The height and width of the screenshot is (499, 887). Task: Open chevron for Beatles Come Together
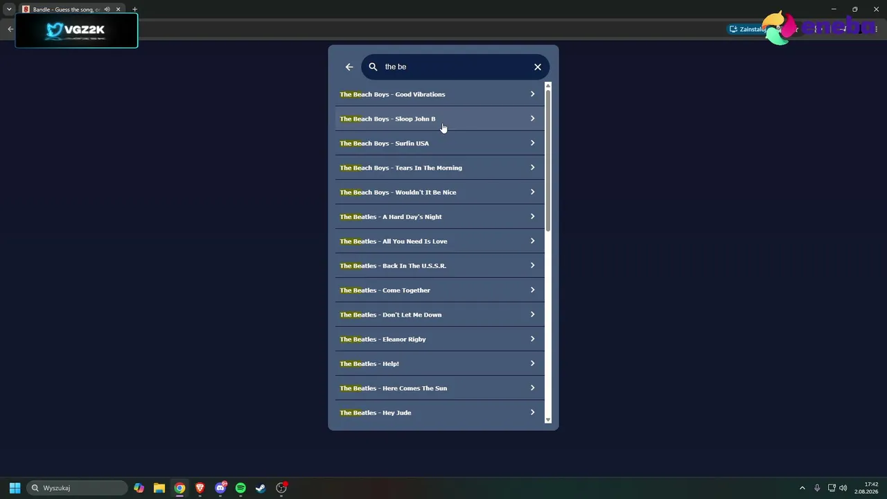click(532, 290)
